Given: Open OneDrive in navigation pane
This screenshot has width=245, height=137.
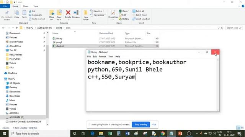Looking at the screenshot, I should pyautogui.click(x=12, y=73).
